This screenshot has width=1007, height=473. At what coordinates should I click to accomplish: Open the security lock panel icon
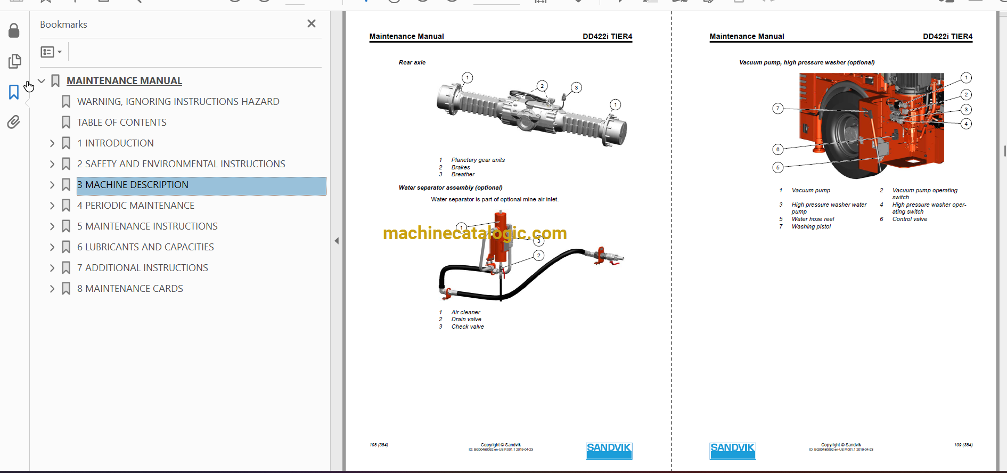click(x=14, y=31)
